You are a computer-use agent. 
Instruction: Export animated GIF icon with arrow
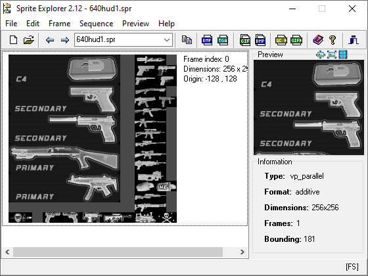point(296,39)
